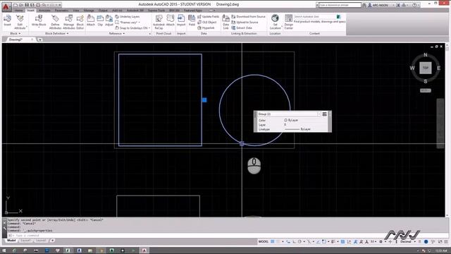Switch to the Express Tools tab
Viewport: 451px width, 254px height.
click(x=156, y=11)
